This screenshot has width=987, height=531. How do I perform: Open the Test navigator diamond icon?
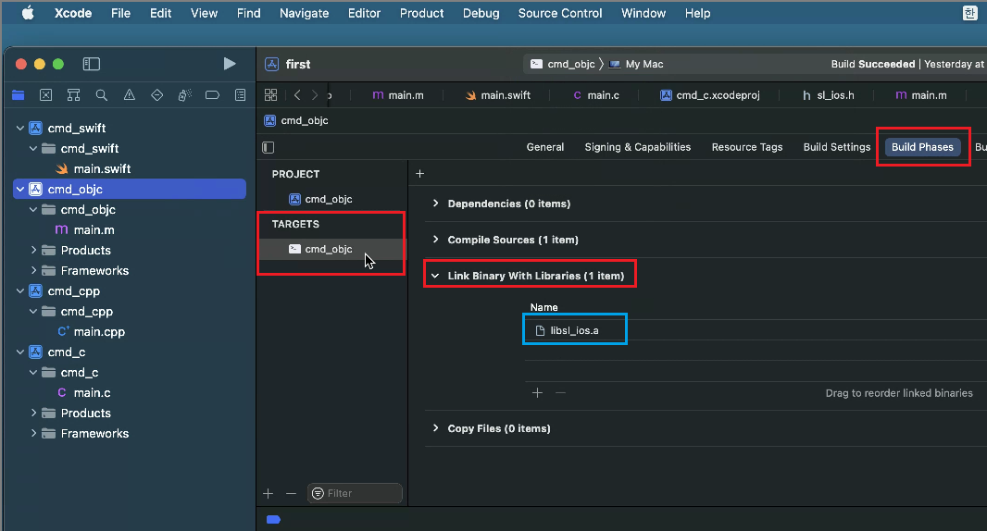click(156, 95)
